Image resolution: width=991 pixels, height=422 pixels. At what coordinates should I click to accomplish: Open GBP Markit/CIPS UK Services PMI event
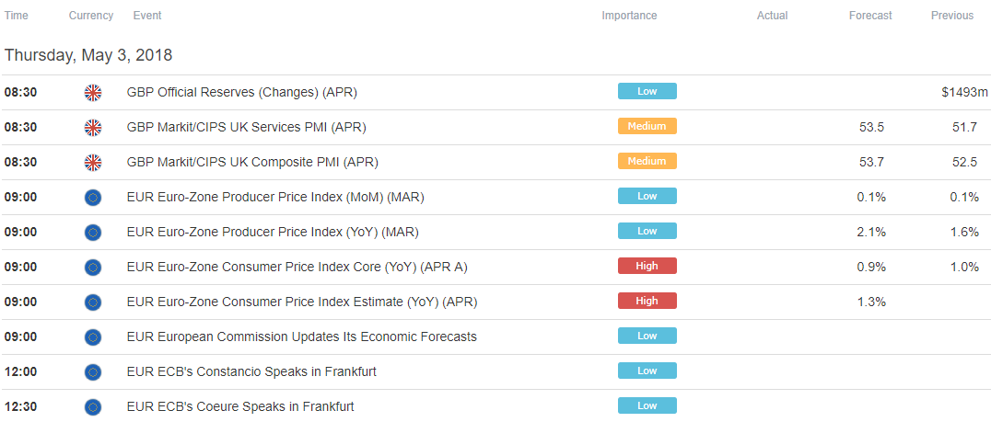click(x=247, y=128)
